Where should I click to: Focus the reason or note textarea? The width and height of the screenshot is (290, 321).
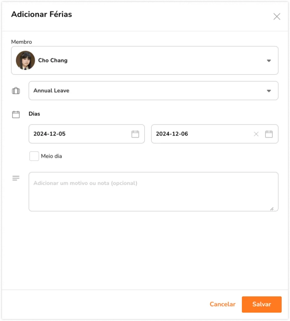tap(154, 191)
